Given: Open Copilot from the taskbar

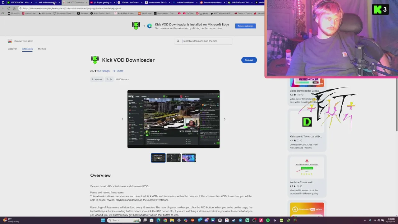Looking at the screenshot, I should [x=186, y=220].
